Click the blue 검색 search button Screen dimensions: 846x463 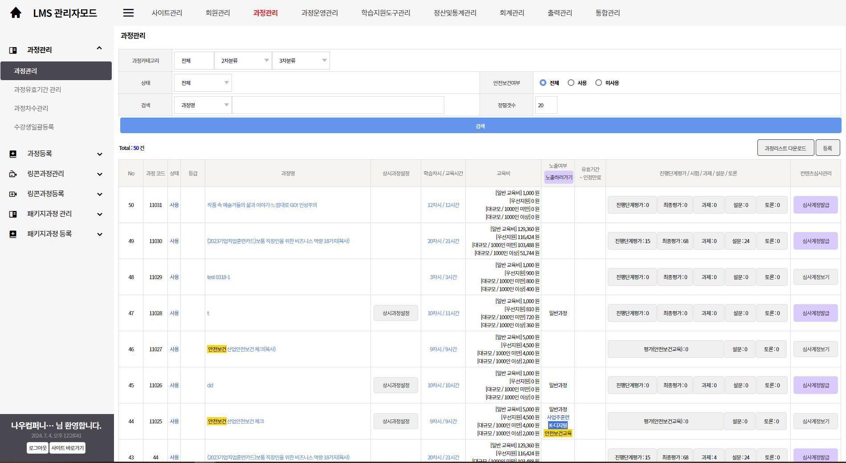click(480, 126)
